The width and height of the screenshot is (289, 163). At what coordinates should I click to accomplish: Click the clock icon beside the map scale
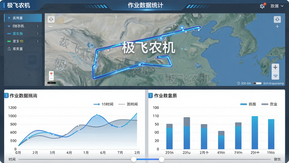(238, 83)
